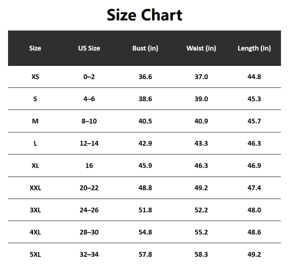Click the Bust (in) column header
Screen dimensions: 289x264
coord(145,48)
